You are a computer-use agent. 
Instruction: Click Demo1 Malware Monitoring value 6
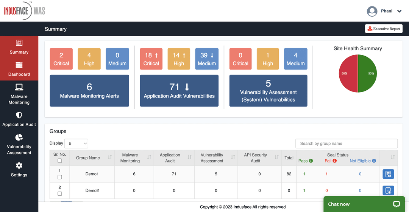[x=134, y=174]
